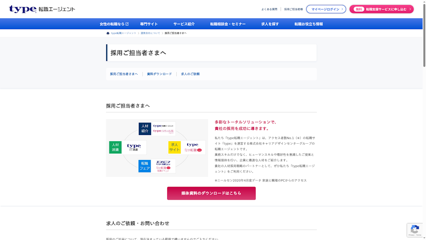Click the reCAPTCHA badge icon
This screenshot has width=426, height=240.
point(415,230)
